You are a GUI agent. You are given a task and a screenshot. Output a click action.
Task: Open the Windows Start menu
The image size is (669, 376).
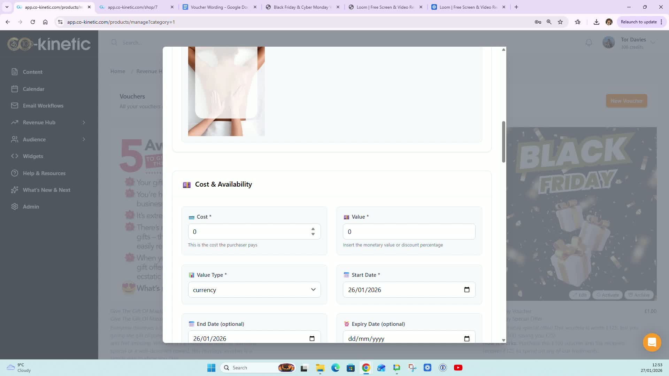tap(211, 368)
